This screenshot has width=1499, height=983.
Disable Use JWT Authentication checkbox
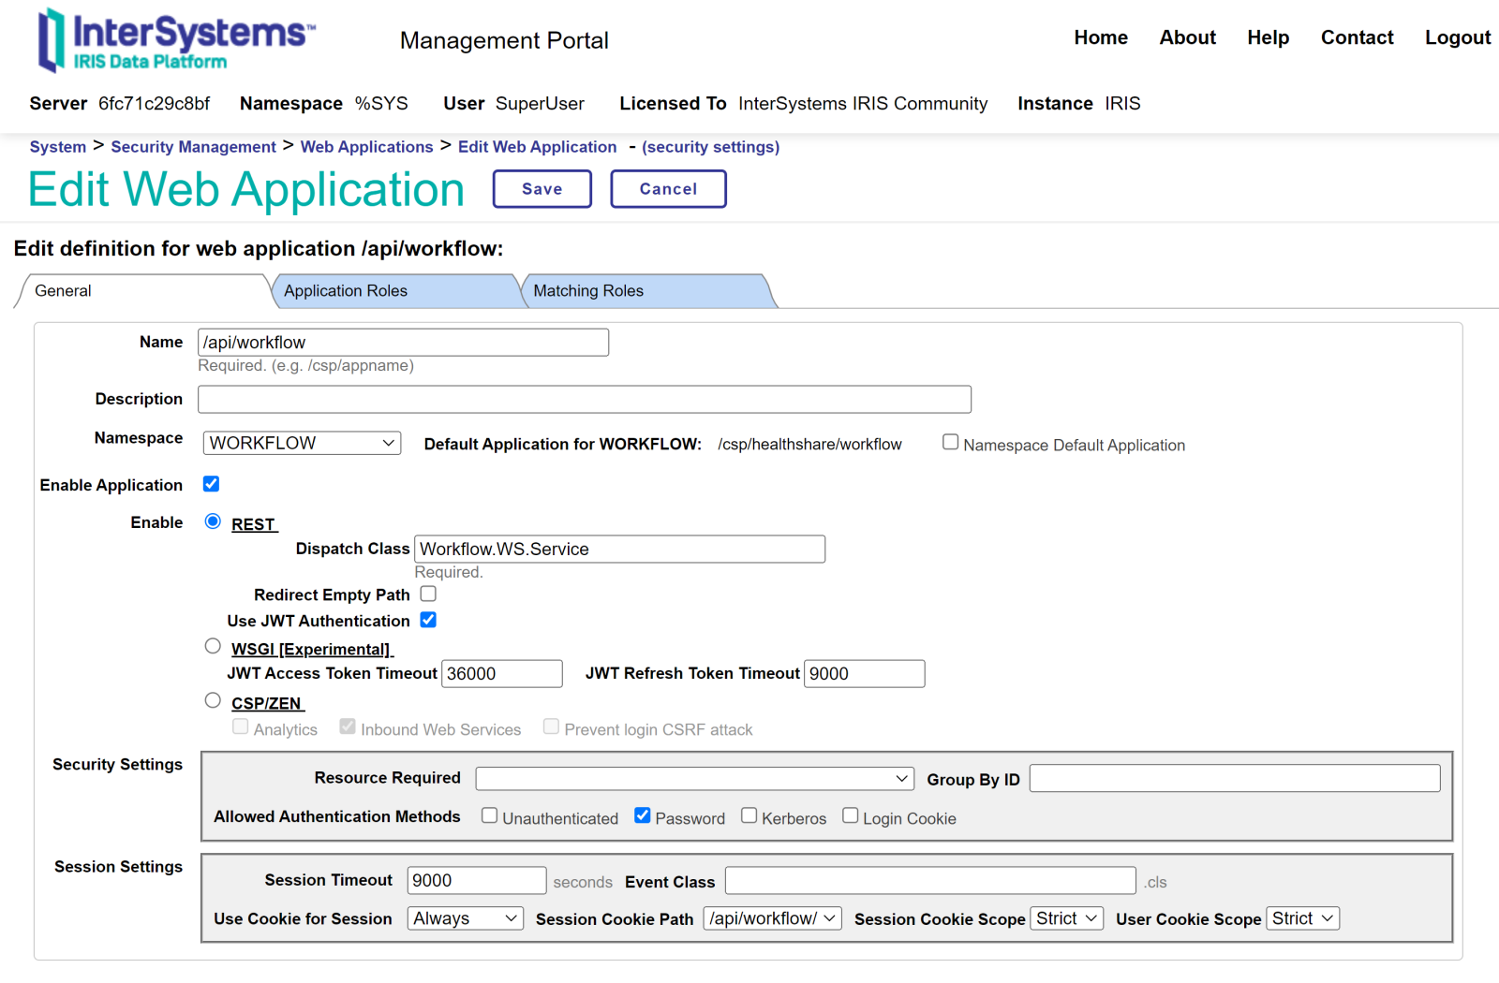tap(428, 620)
